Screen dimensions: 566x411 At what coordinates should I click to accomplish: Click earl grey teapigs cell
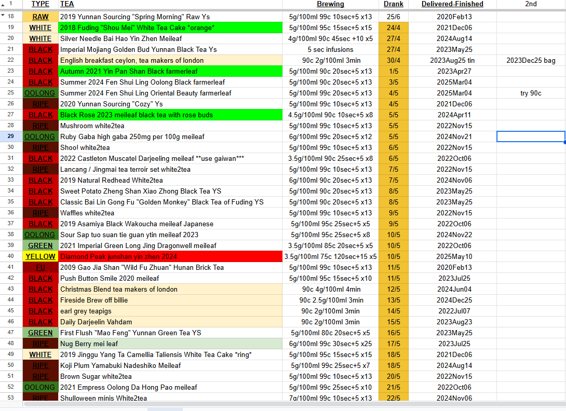click(170, 311)
